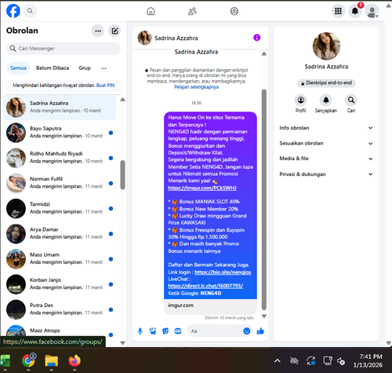Open the Mass Umam conversation
Viewport: 392px width, 373px height.
[x=60, y=259]
